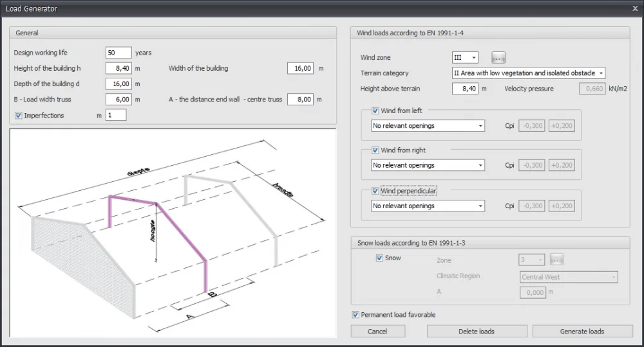Open the snow zone browse button
644x347 pixels.
coord(556,260)
